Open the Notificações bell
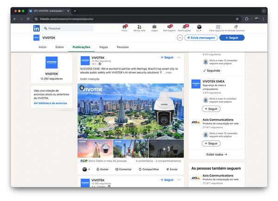Screen dimensions: 278x201 [x=184, y=28]
